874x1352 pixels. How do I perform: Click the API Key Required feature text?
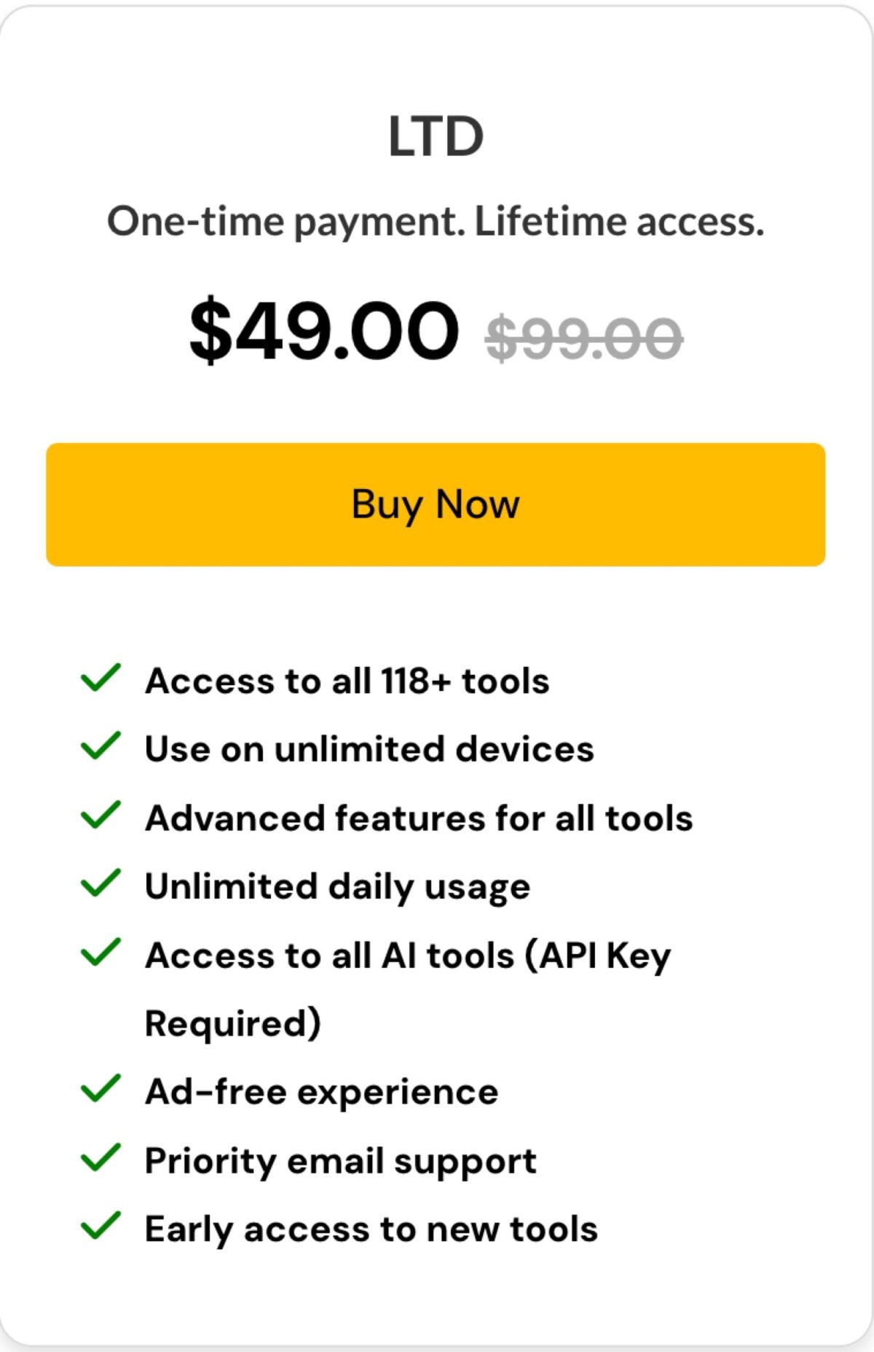click(x=408, y=989)
